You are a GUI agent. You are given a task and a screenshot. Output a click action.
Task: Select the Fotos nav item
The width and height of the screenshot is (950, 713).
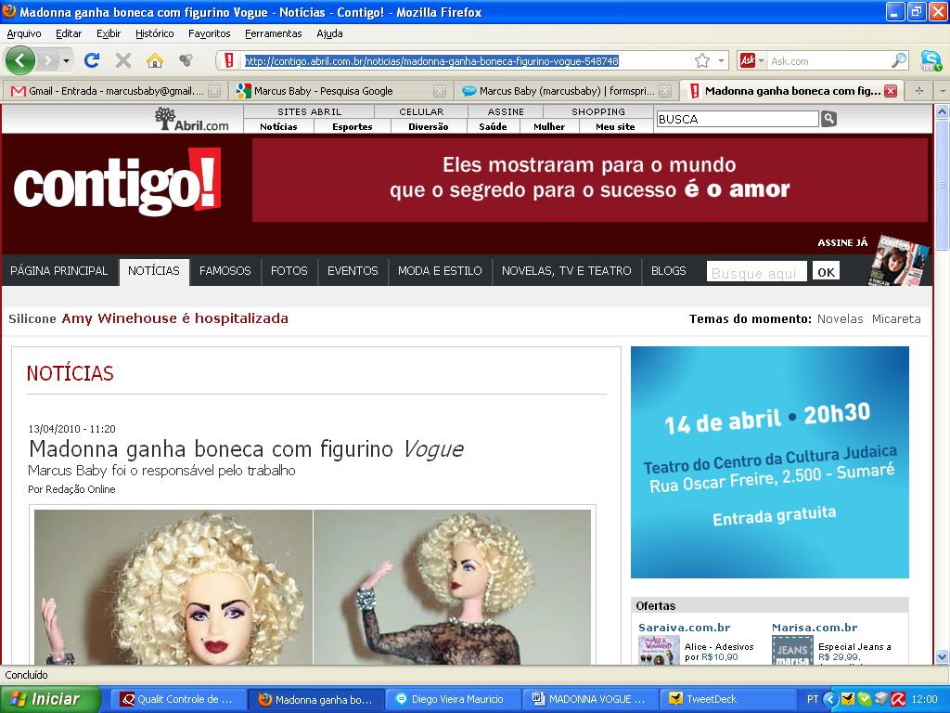pyautogui.click(x=289, y=270)
